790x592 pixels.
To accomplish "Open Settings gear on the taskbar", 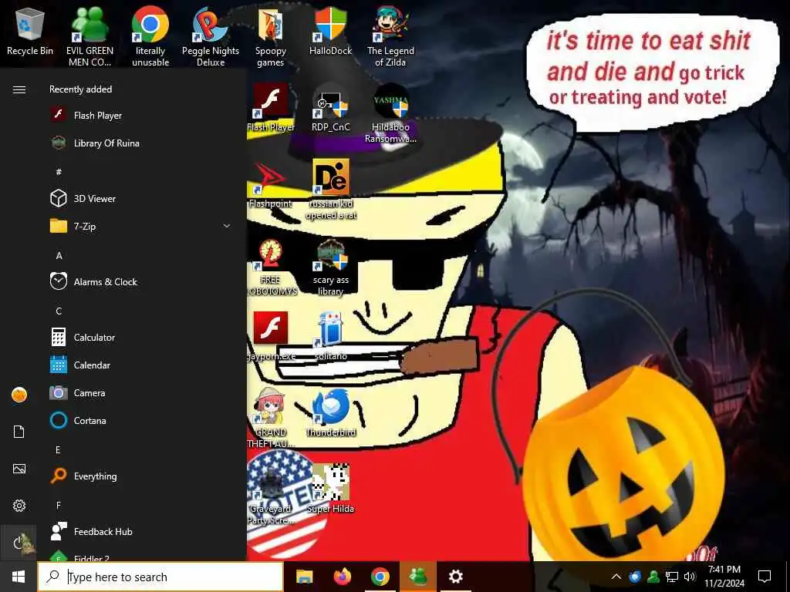I will (455, 577).
